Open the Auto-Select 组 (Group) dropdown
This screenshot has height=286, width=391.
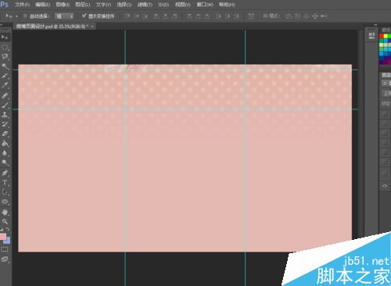(64, 16)
